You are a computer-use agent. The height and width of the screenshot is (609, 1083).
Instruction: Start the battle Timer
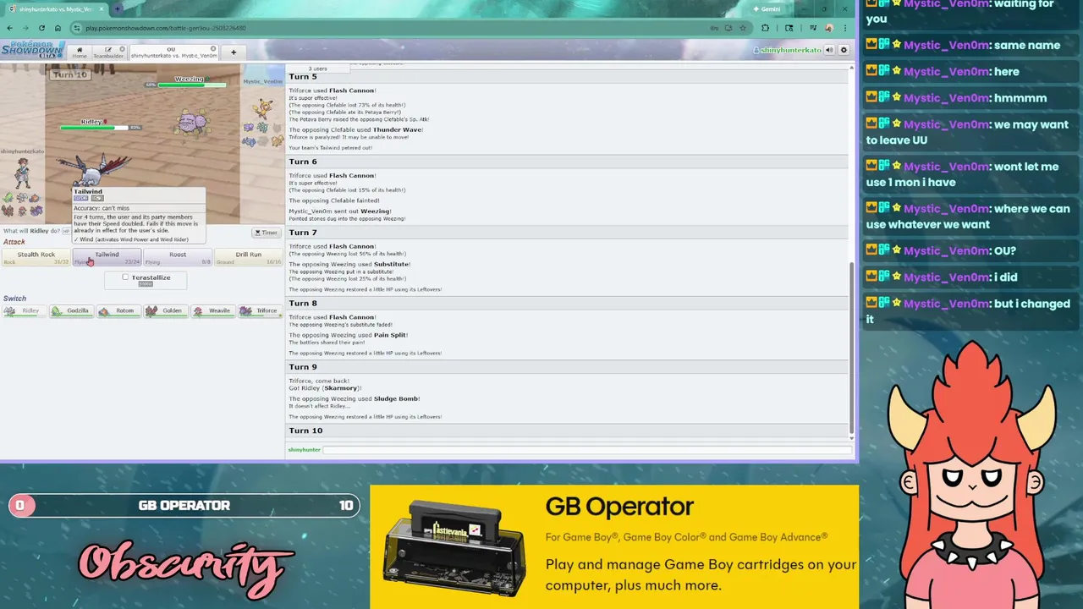[267, 233]
